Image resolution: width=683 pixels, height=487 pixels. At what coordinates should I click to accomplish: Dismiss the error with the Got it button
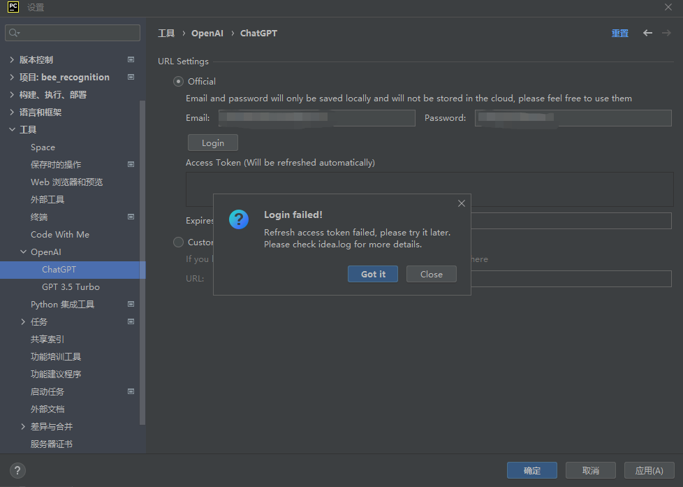[x=372, y=274]
